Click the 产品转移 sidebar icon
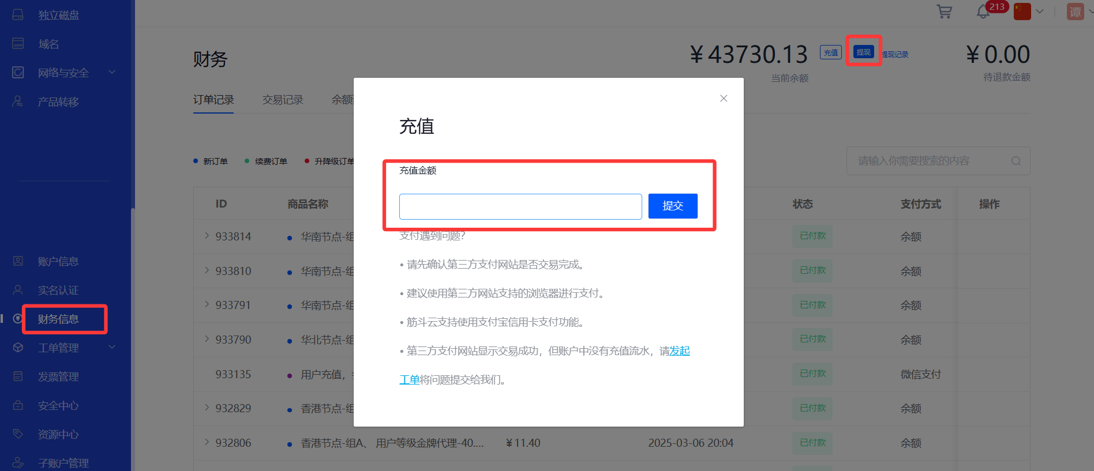Image resolution: width=1094 pixels, height=471 pixels. click(x=18, y=101)
